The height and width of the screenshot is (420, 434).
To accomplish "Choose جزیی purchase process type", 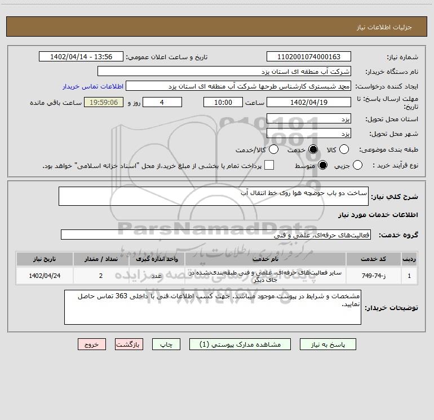I will (357, 165).
